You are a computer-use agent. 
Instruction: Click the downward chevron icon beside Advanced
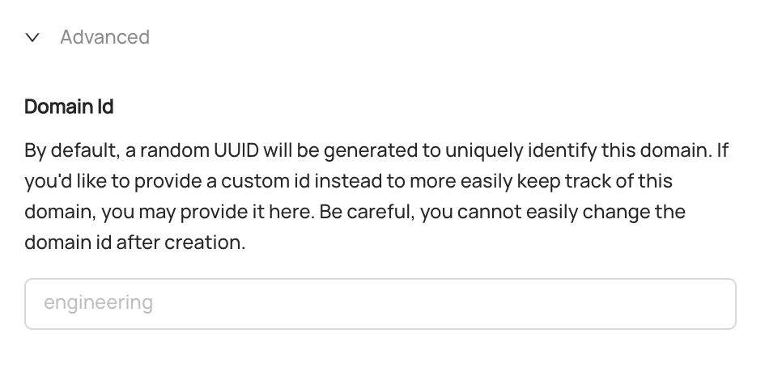coord(32,37)
